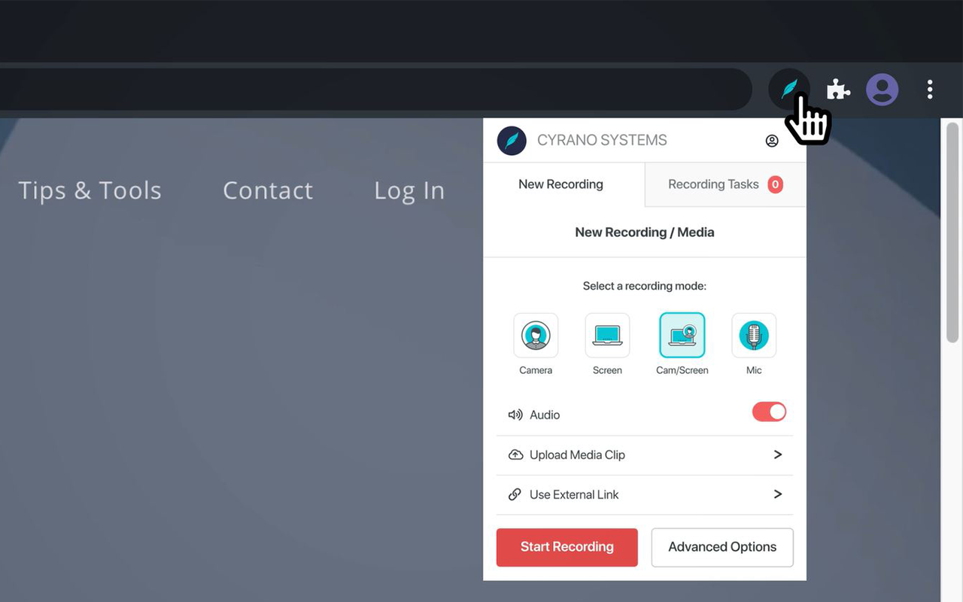Click the external link chain icon
Viewport: 963px width, 602px height.
[x=515, y=494]
